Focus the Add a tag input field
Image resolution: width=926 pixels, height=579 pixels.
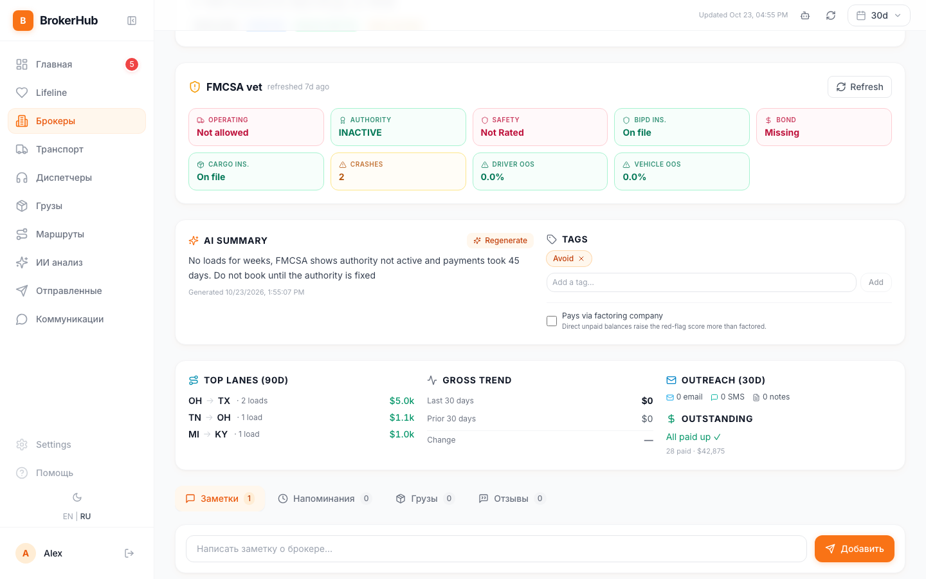[701, 282]
